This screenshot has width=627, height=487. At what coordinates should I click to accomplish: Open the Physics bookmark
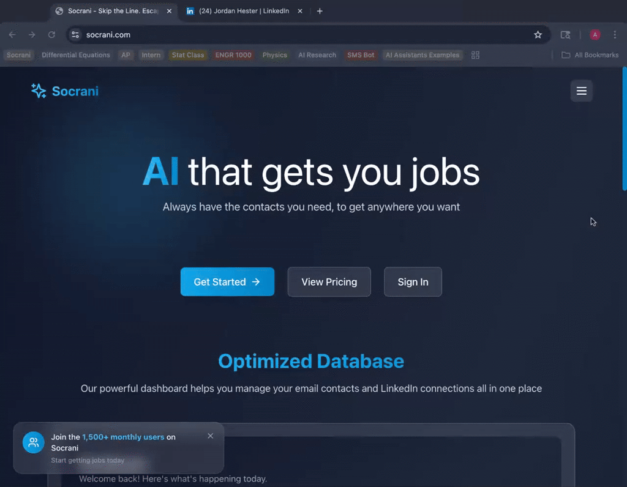[x=275, y=55]
